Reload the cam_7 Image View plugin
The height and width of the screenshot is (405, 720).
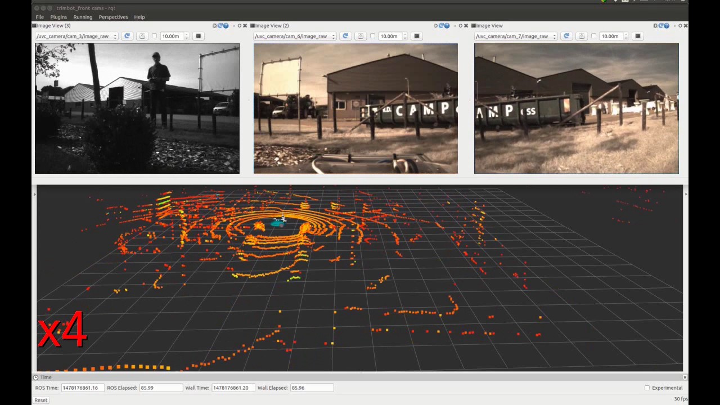click(660, 25)
